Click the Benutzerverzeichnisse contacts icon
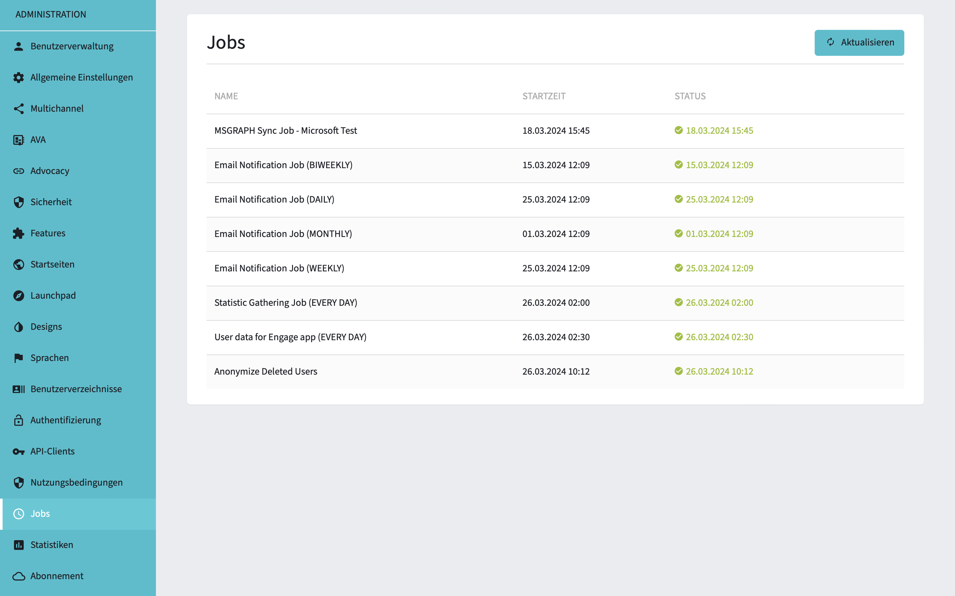Image resolution: width=955 pixels, height=596 pixels. [19, 389]
